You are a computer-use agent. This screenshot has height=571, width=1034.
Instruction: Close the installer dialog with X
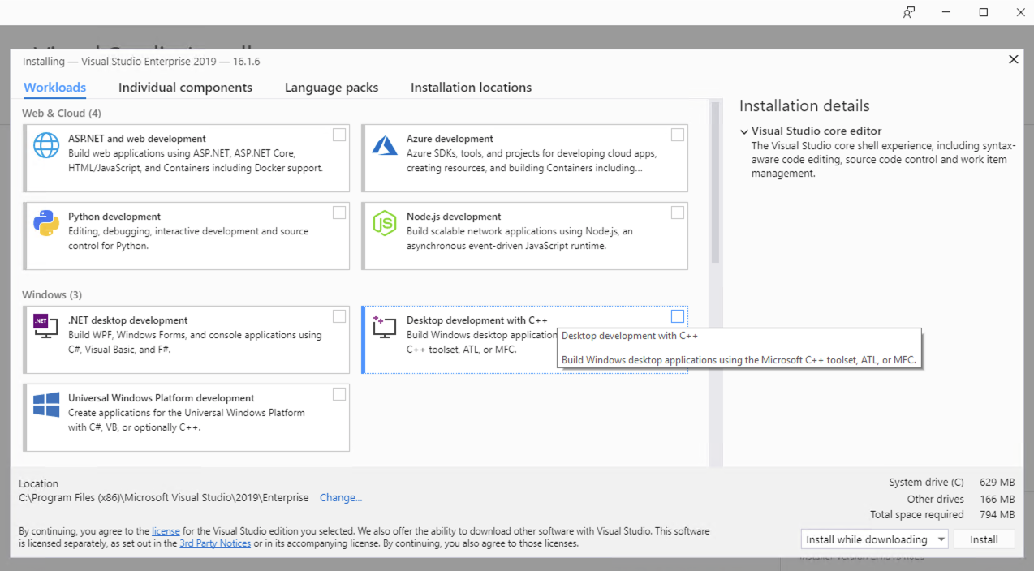[1013, 59]
